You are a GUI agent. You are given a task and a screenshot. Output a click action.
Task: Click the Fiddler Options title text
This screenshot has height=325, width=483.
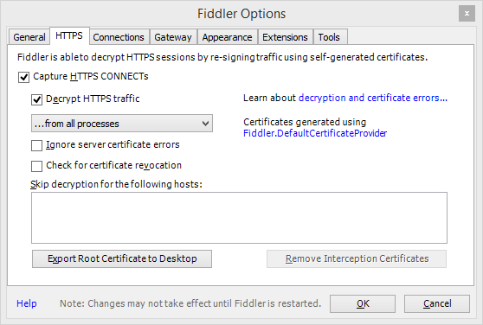(241, 14)
